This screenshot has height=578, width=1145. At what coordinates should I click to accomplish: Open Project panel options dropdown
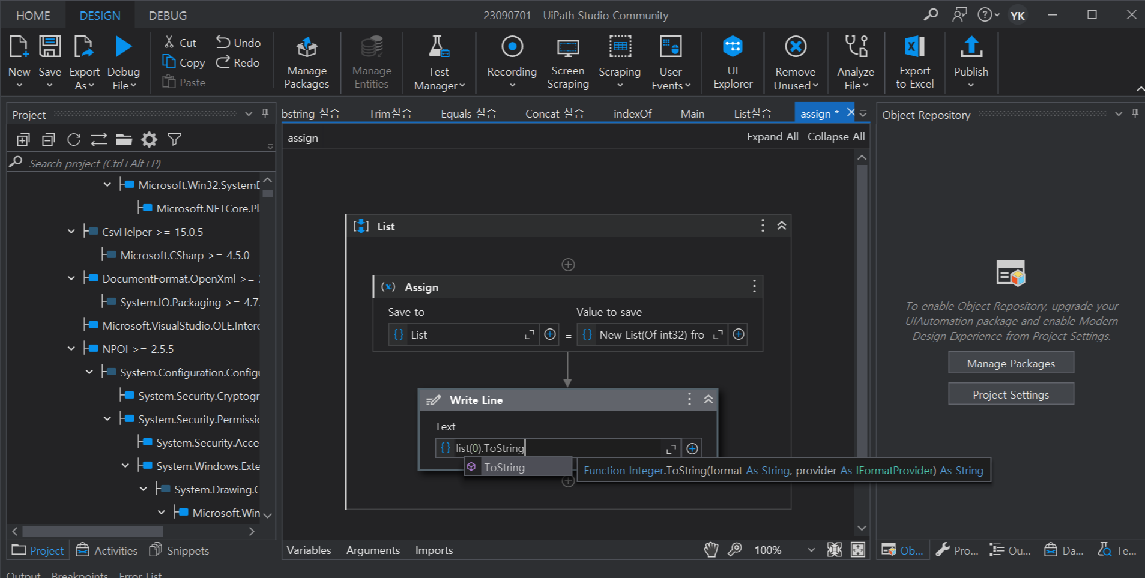click(249, 113)
